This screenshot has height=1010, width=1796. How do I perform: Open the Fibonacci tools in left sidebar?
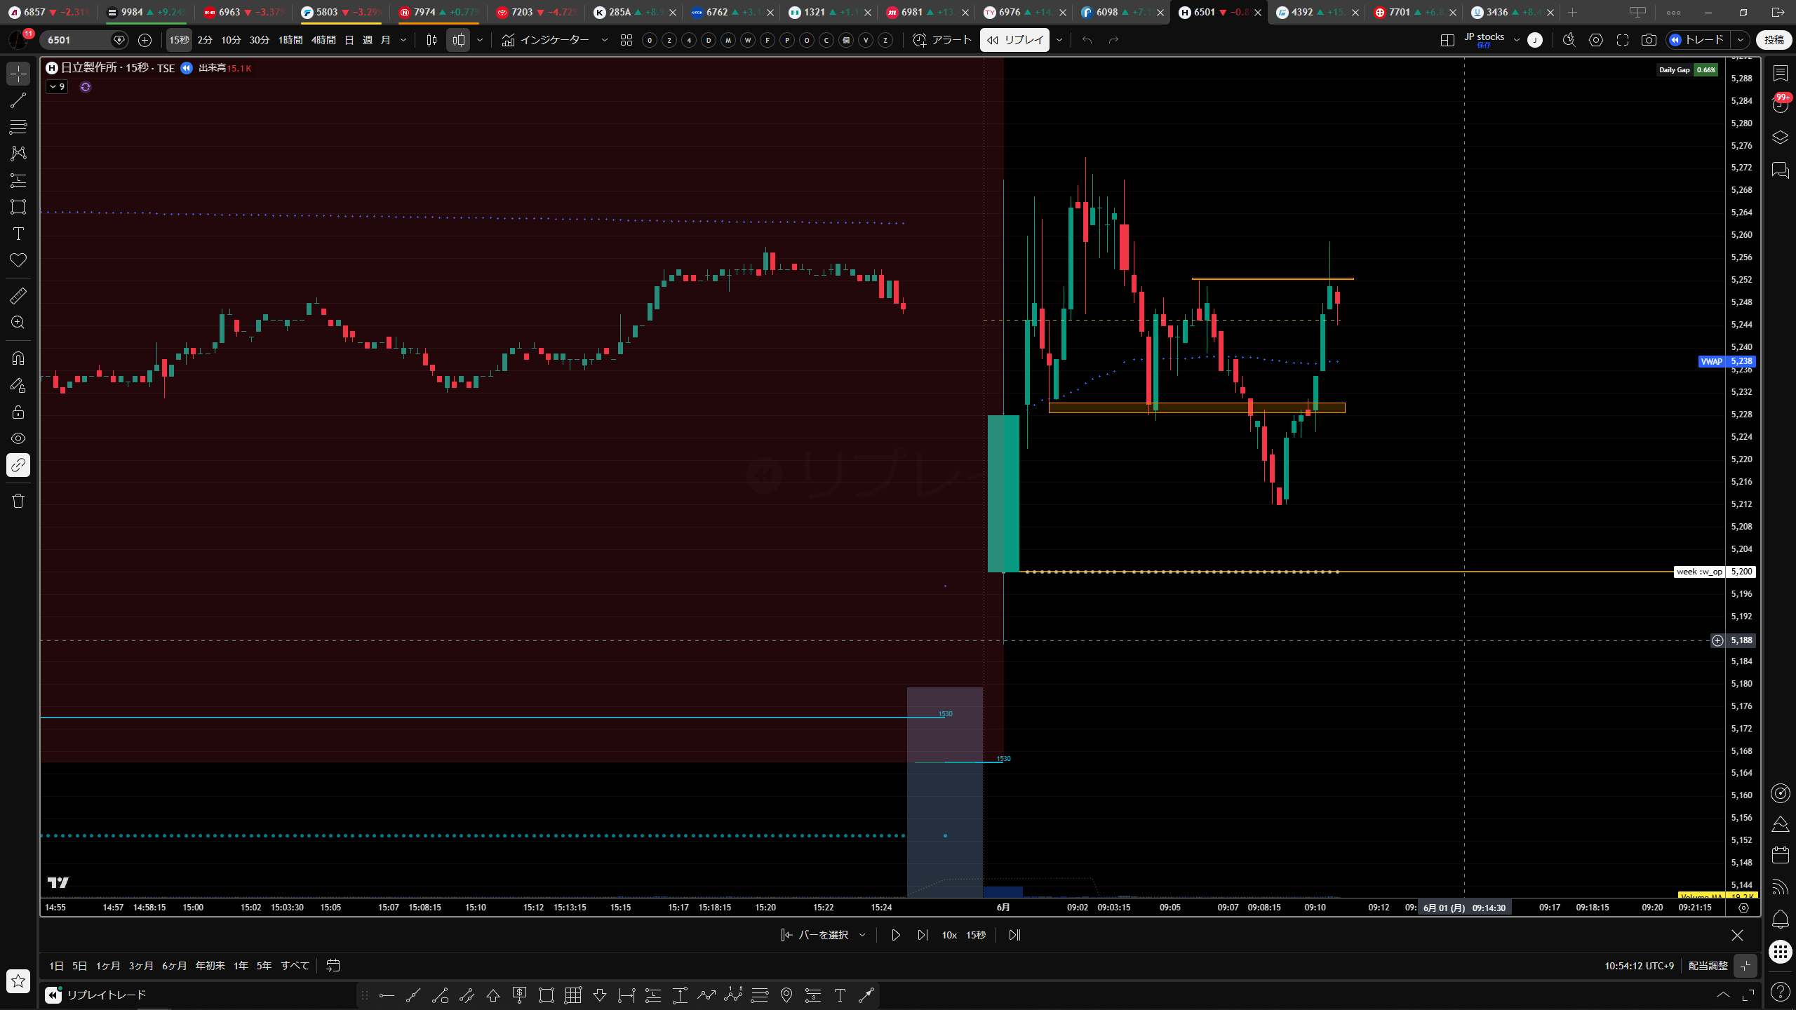coord(18,127)
